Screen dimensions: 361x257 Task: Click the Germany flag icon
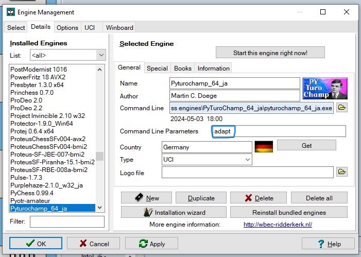coord(264,146)
